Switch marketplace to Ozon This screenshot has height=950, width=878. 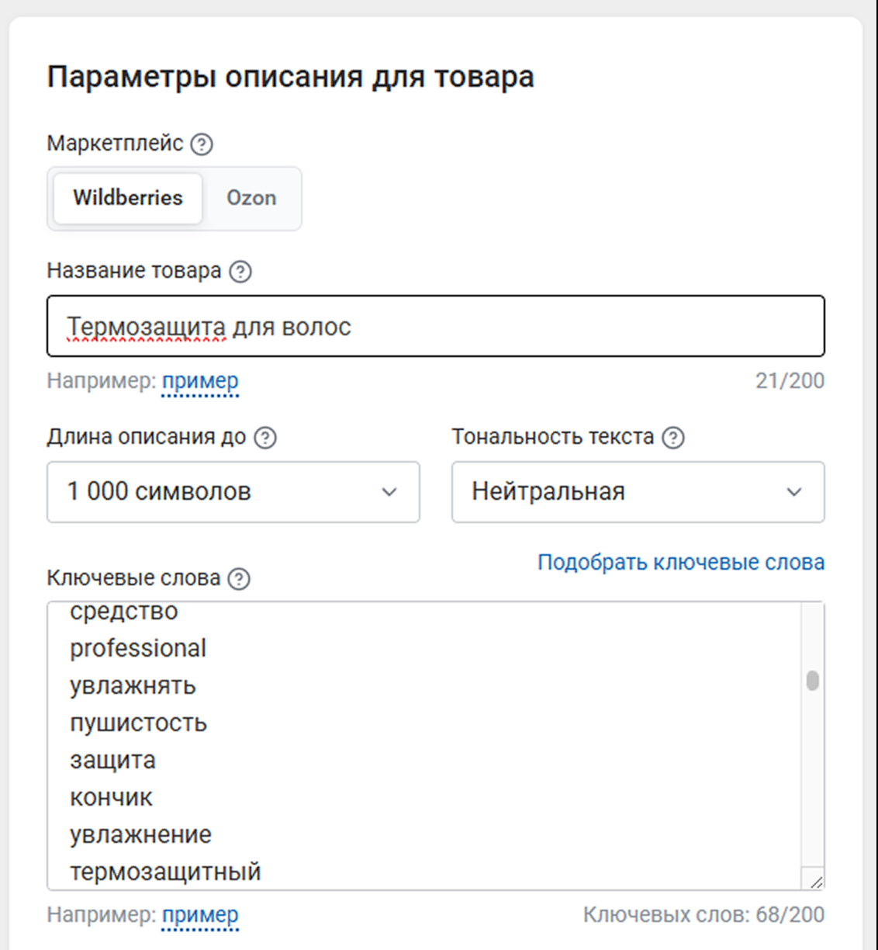tap(251, 198)
